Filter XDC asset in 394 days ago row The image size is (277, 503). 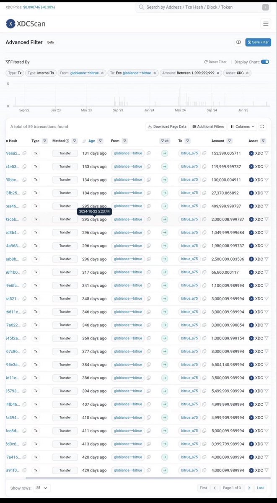(x=267, y=391)
